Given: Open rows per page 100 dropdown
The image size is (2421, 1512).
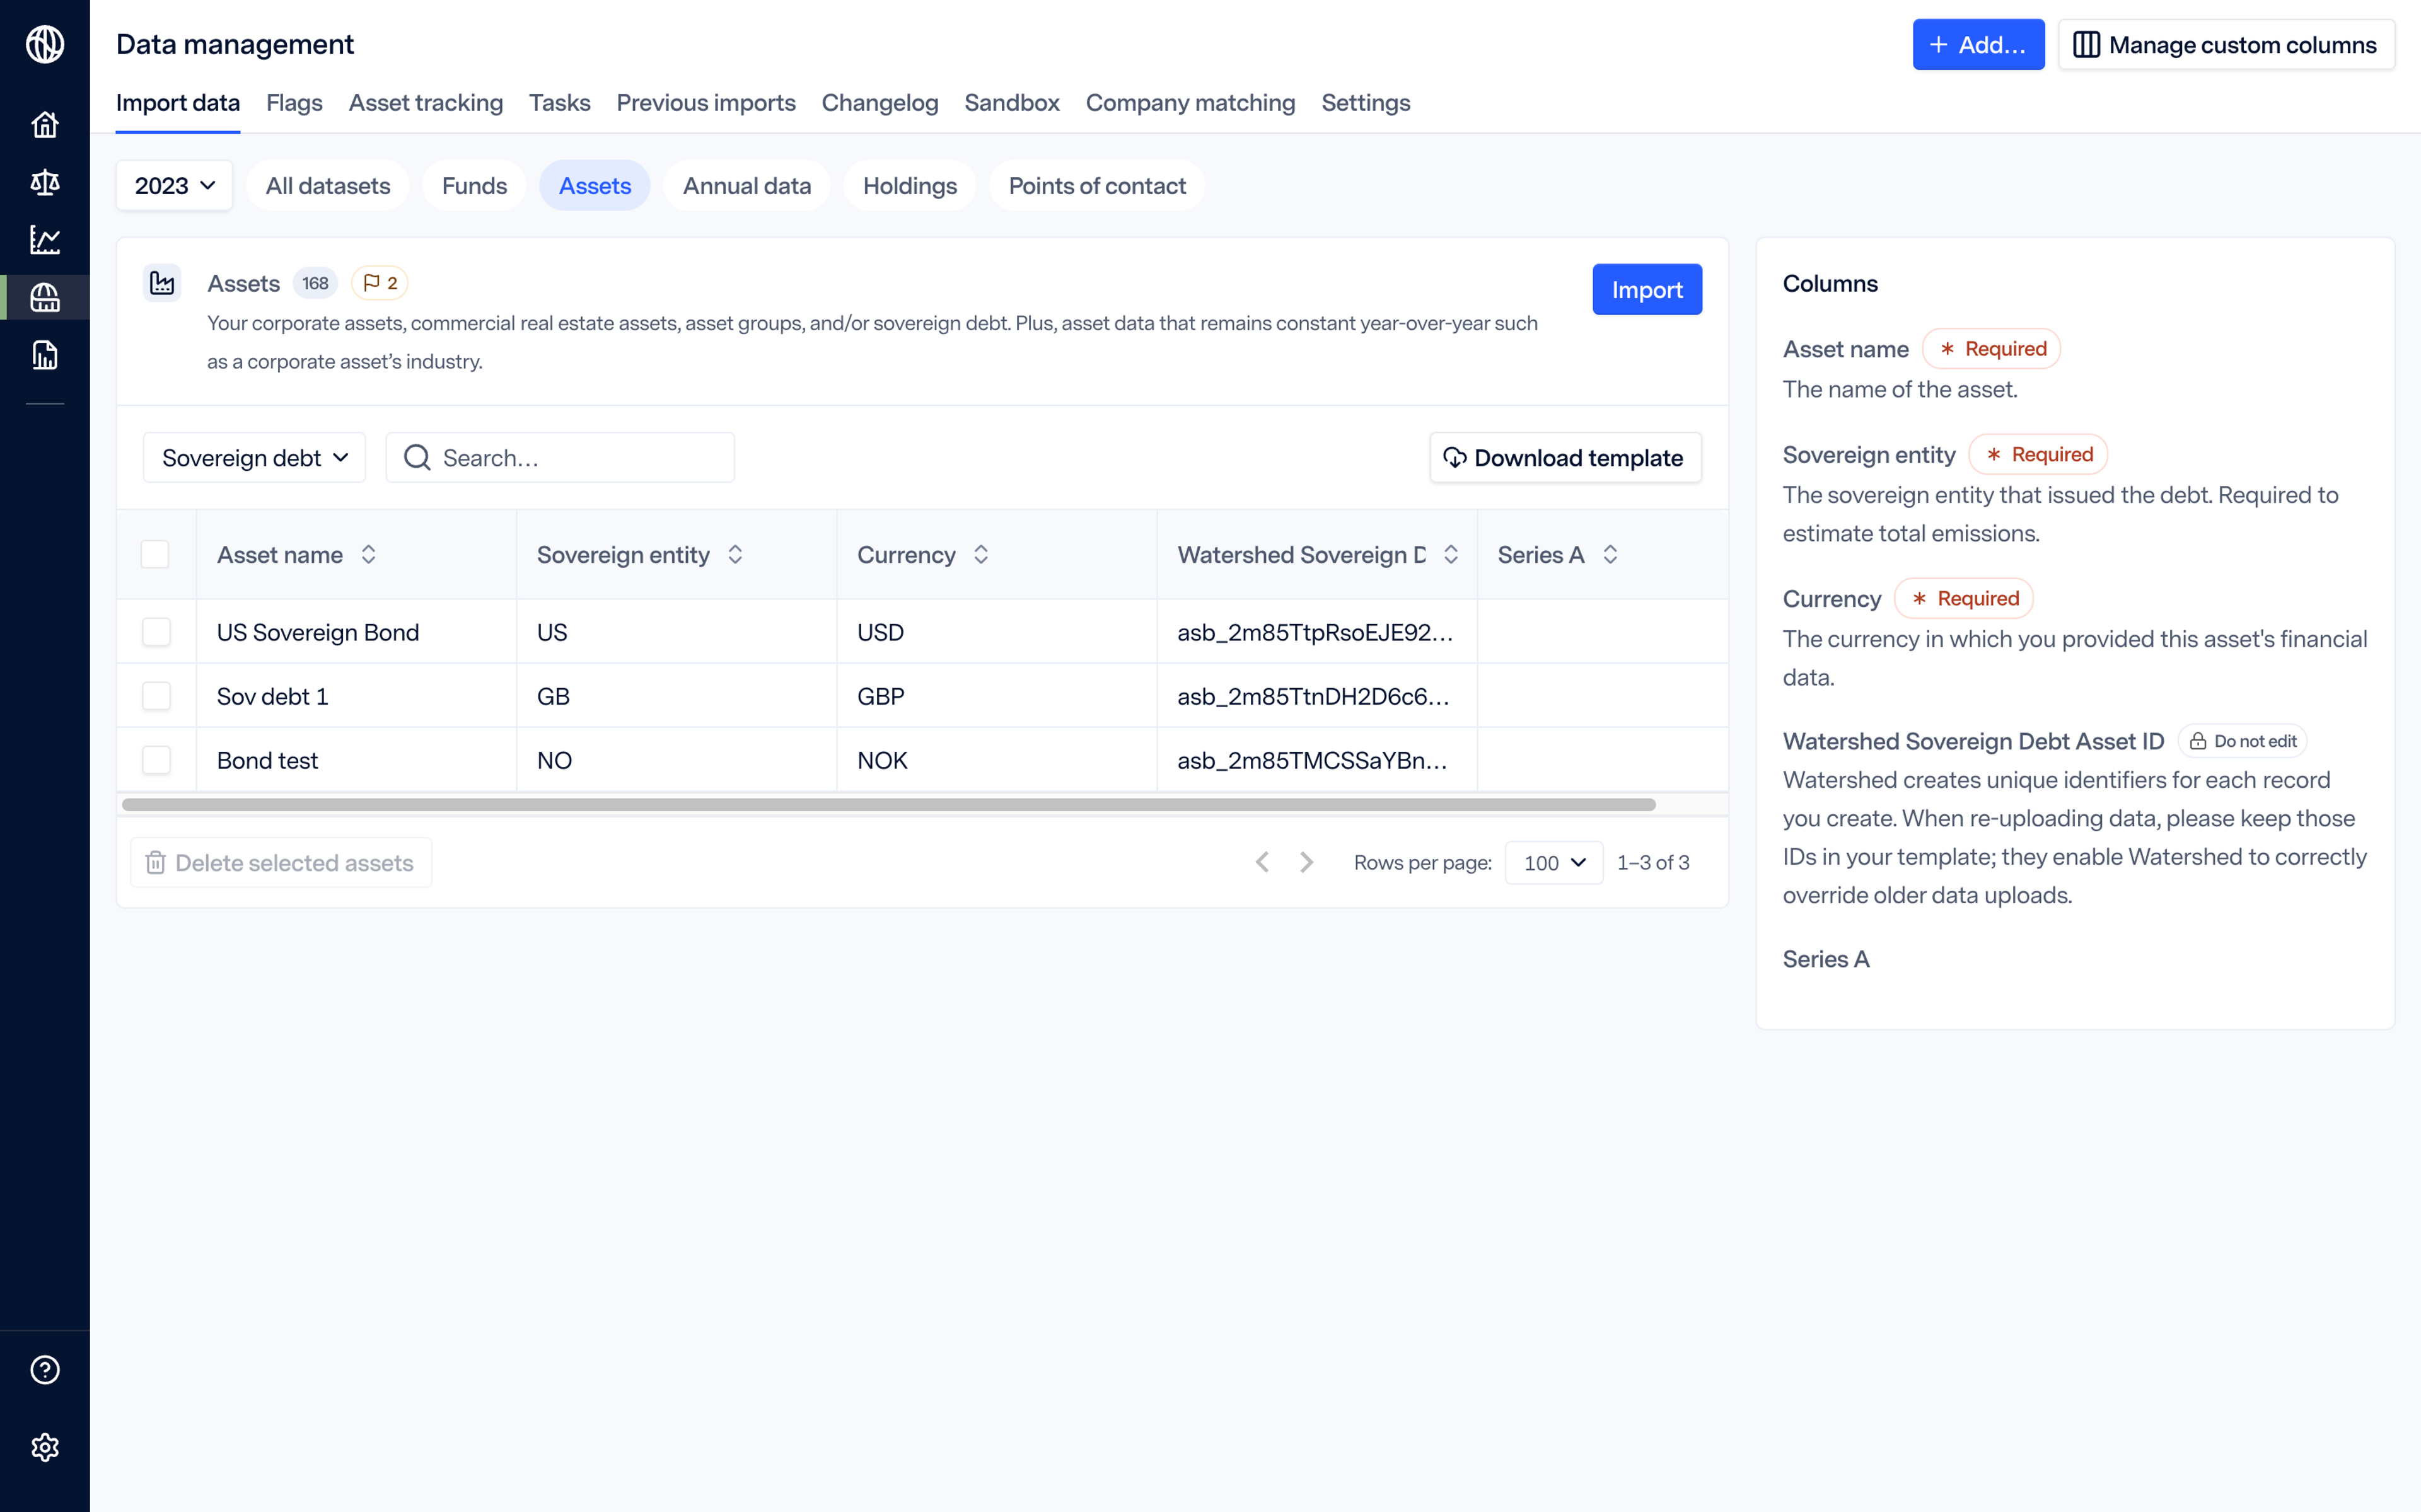Looking at the screenshot, I should pyautogui.click(x=1553, y=862).
